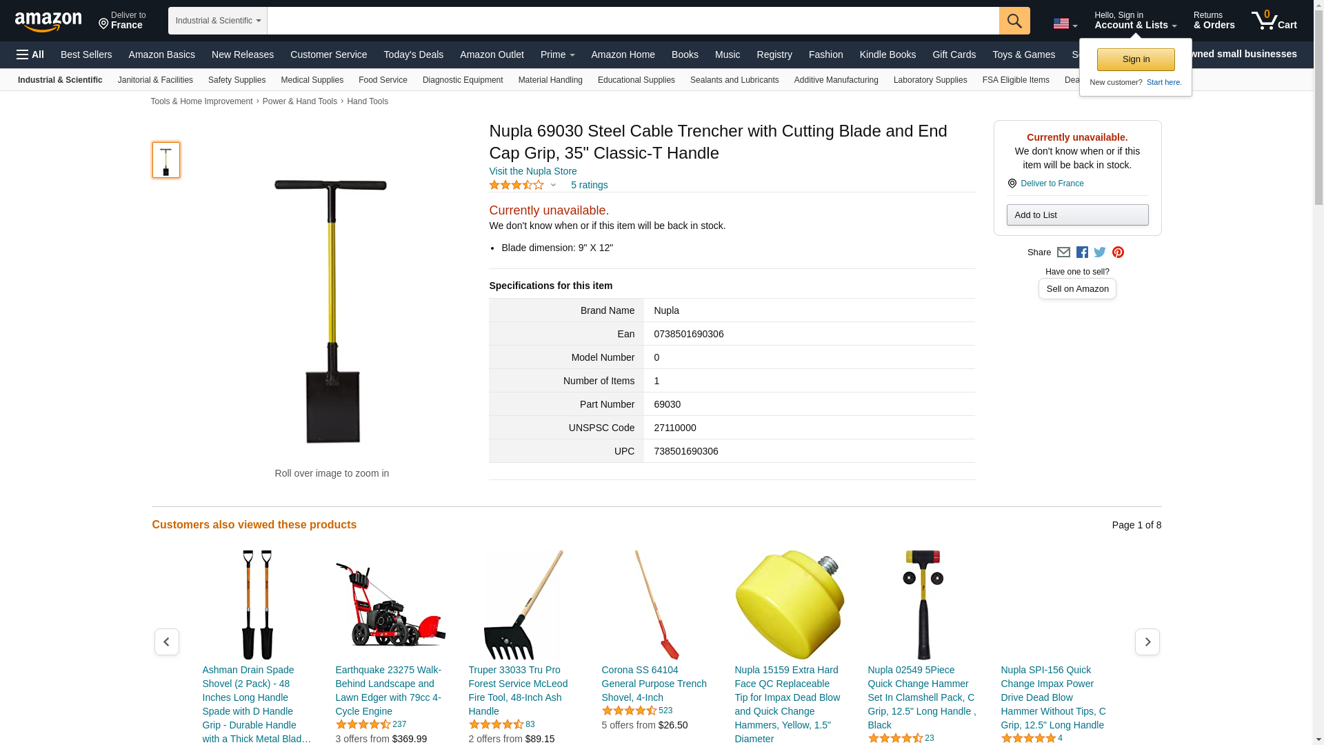This screenshot has height=745, width=1324.
Task: Go to previous carousel page arrow
Action: [166, 642]
